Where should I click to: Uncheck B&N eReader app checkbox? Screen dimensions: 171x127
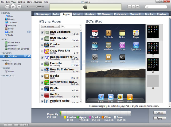(x=42, y=39)
